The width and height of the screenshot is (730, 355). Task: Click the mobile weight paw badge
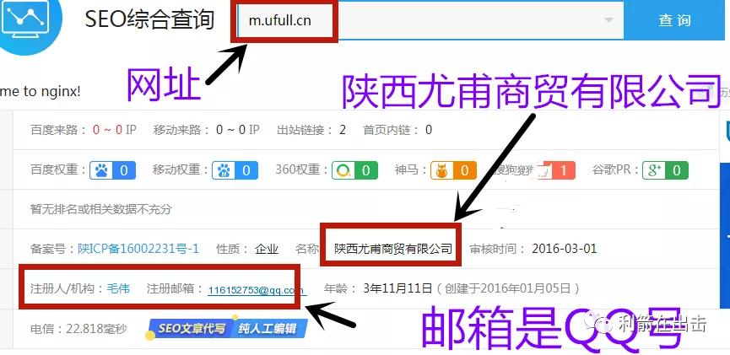tap(235, 170)
